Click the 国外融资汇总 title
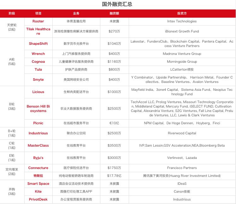 [117, 4]
